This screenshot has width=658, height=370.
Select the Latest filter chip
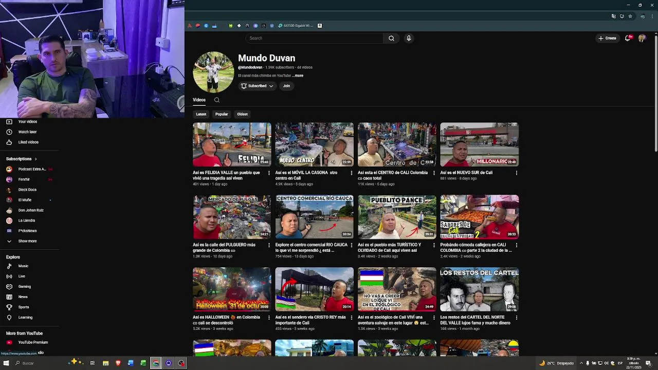(x=201, y=114)
